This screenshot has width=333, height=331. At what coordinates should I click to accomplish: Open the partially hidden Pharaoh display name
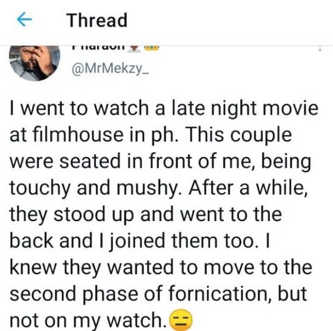[98, 48]
